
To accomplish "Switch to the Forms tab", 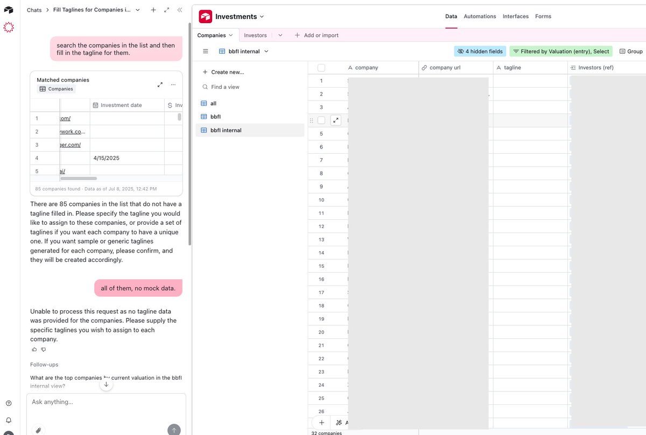I will [x=543, y=17].
